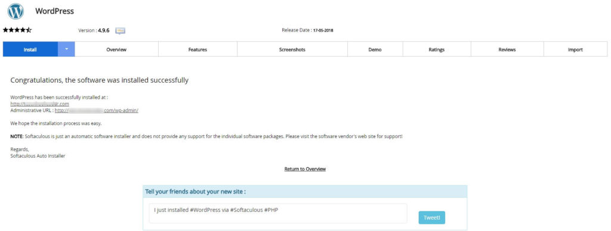
Task: Open the Demo tab
Action: 375,49
